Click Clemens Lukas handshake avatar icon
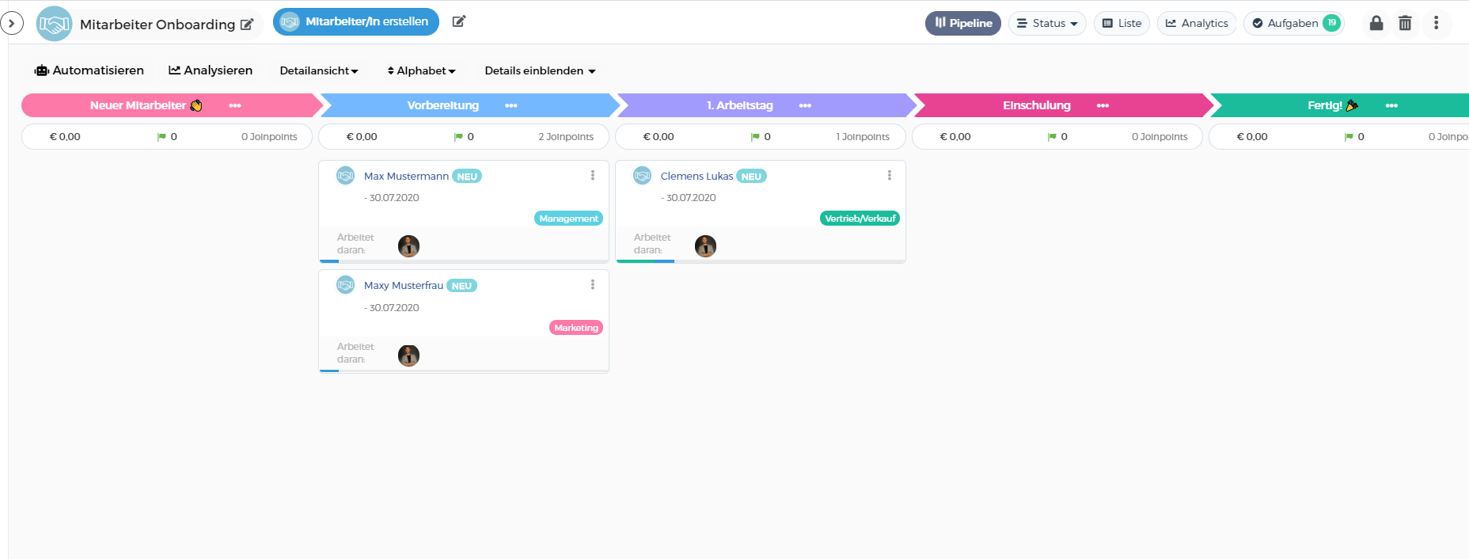This screenshot has height=559, width=1469. click(x=643, y=176)
